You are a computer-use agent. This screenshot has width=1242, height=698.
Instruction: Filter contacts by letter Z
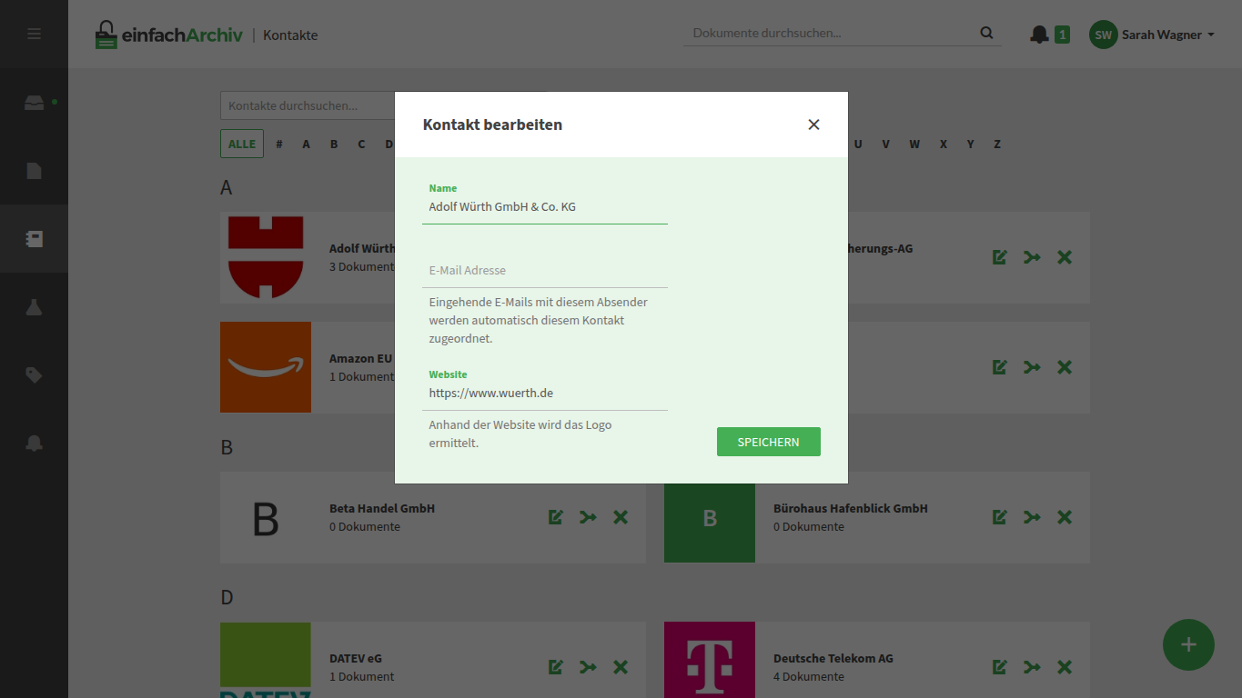[997, 145]
